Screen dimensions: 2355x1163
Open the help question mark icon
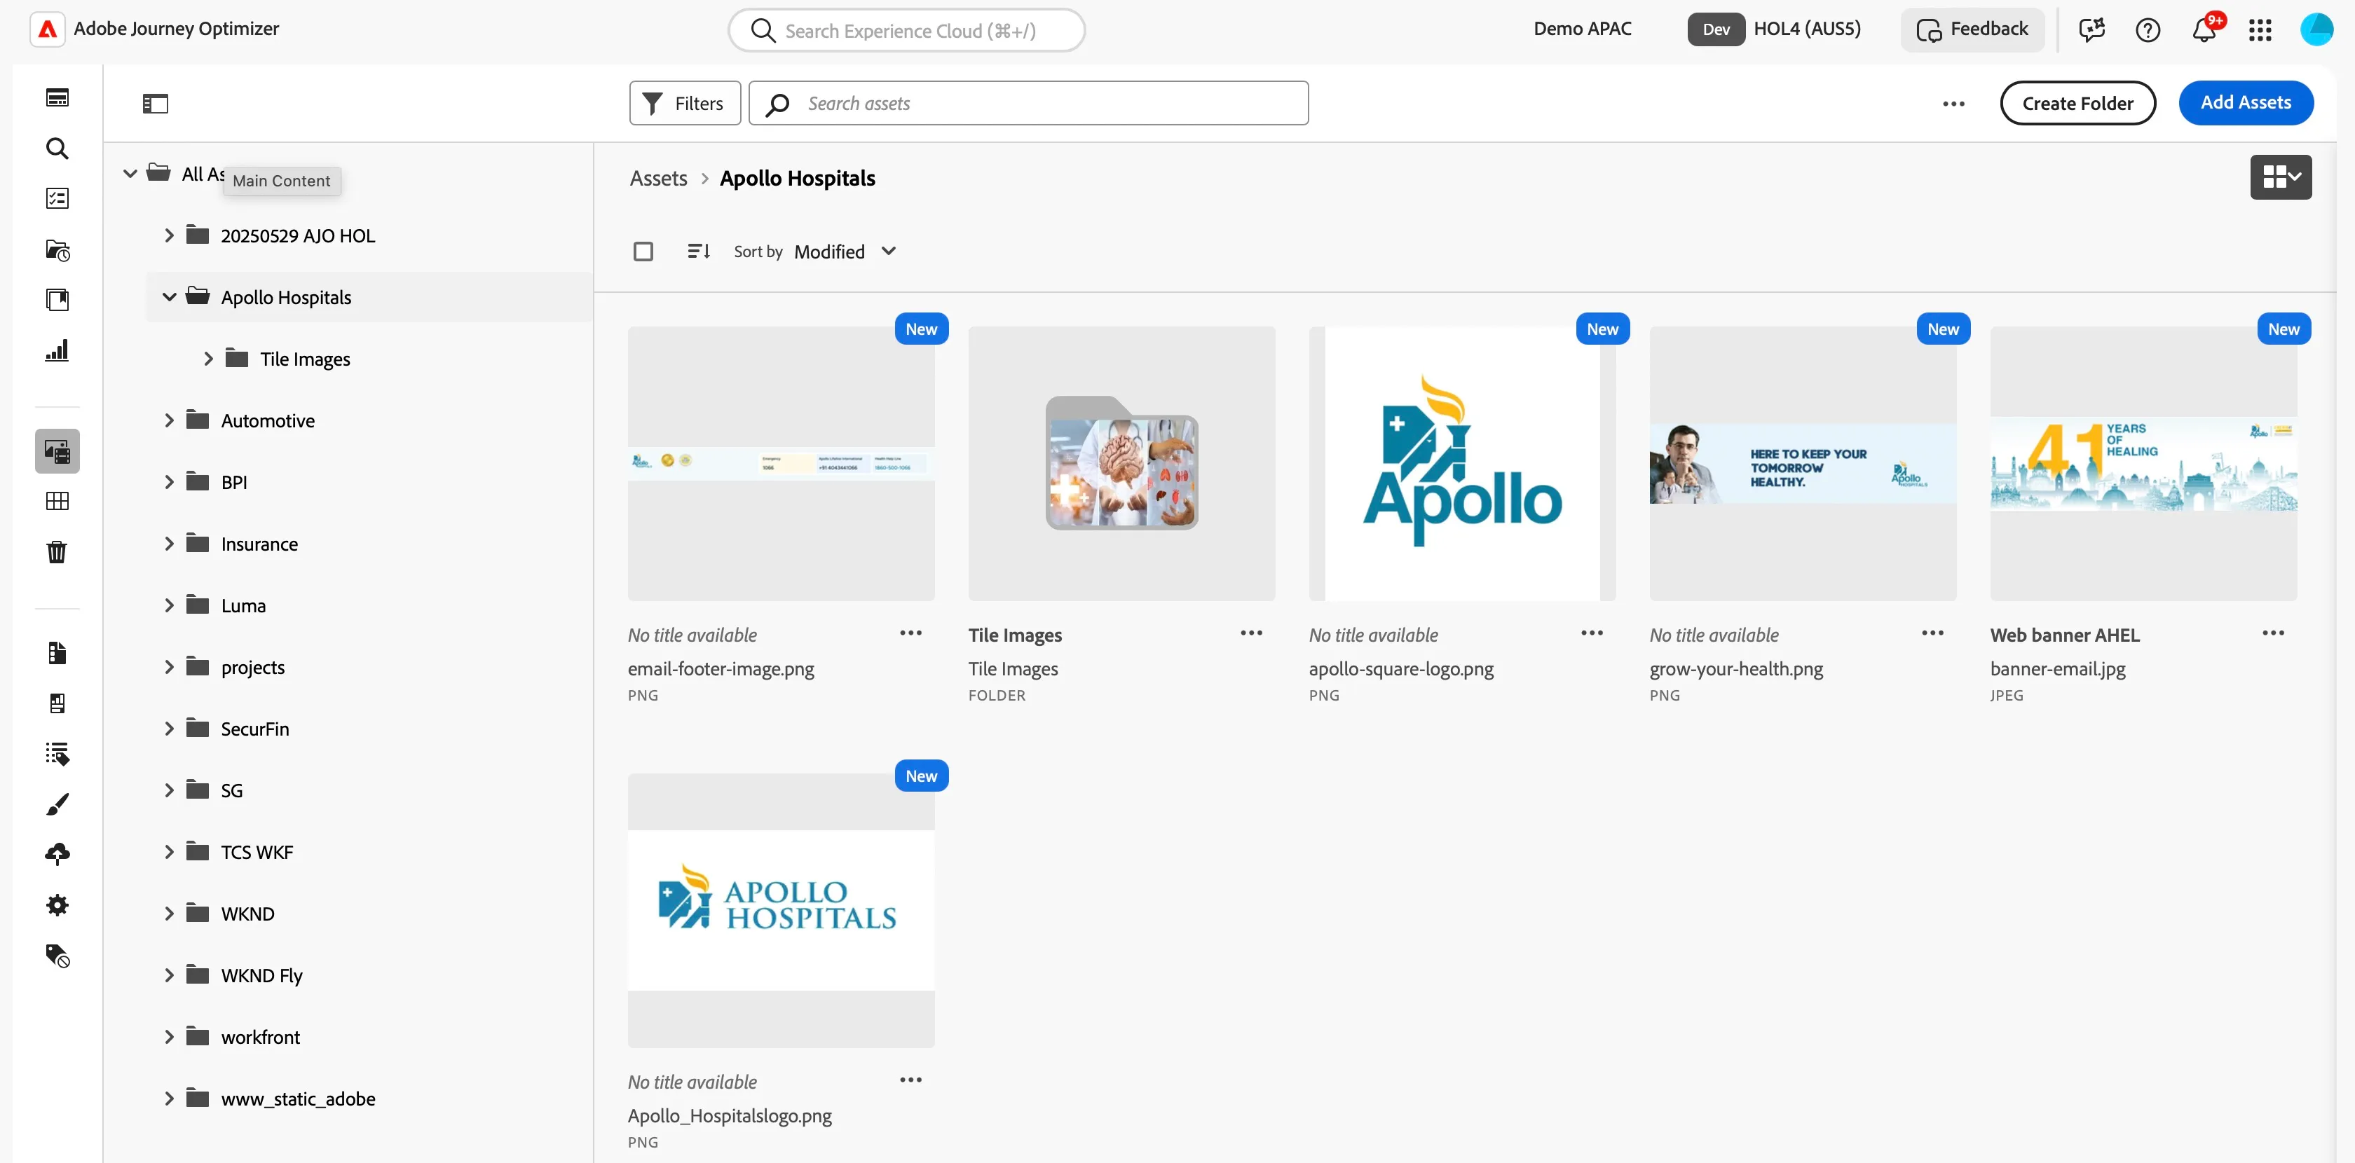tap(2148, 30)
